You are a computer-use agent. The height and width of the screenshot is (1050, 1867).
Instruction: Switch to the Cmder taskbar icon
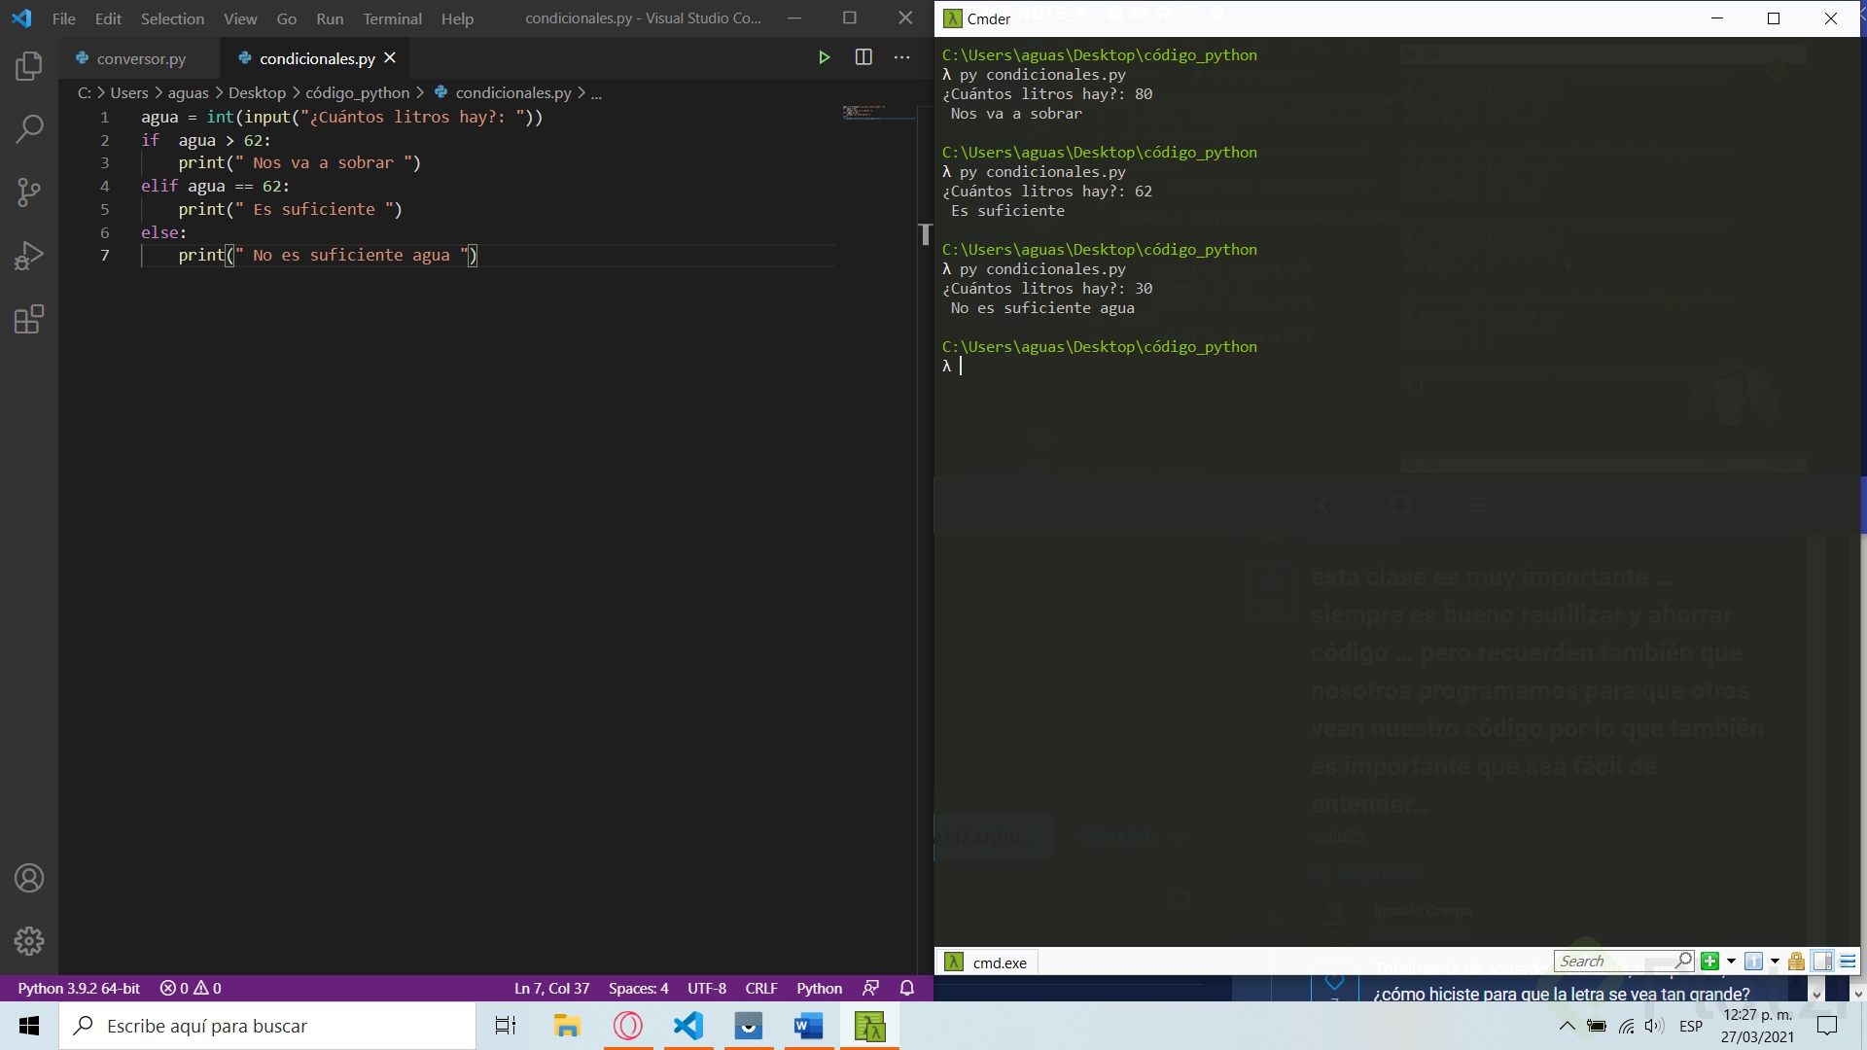(x=869, y=1026)
